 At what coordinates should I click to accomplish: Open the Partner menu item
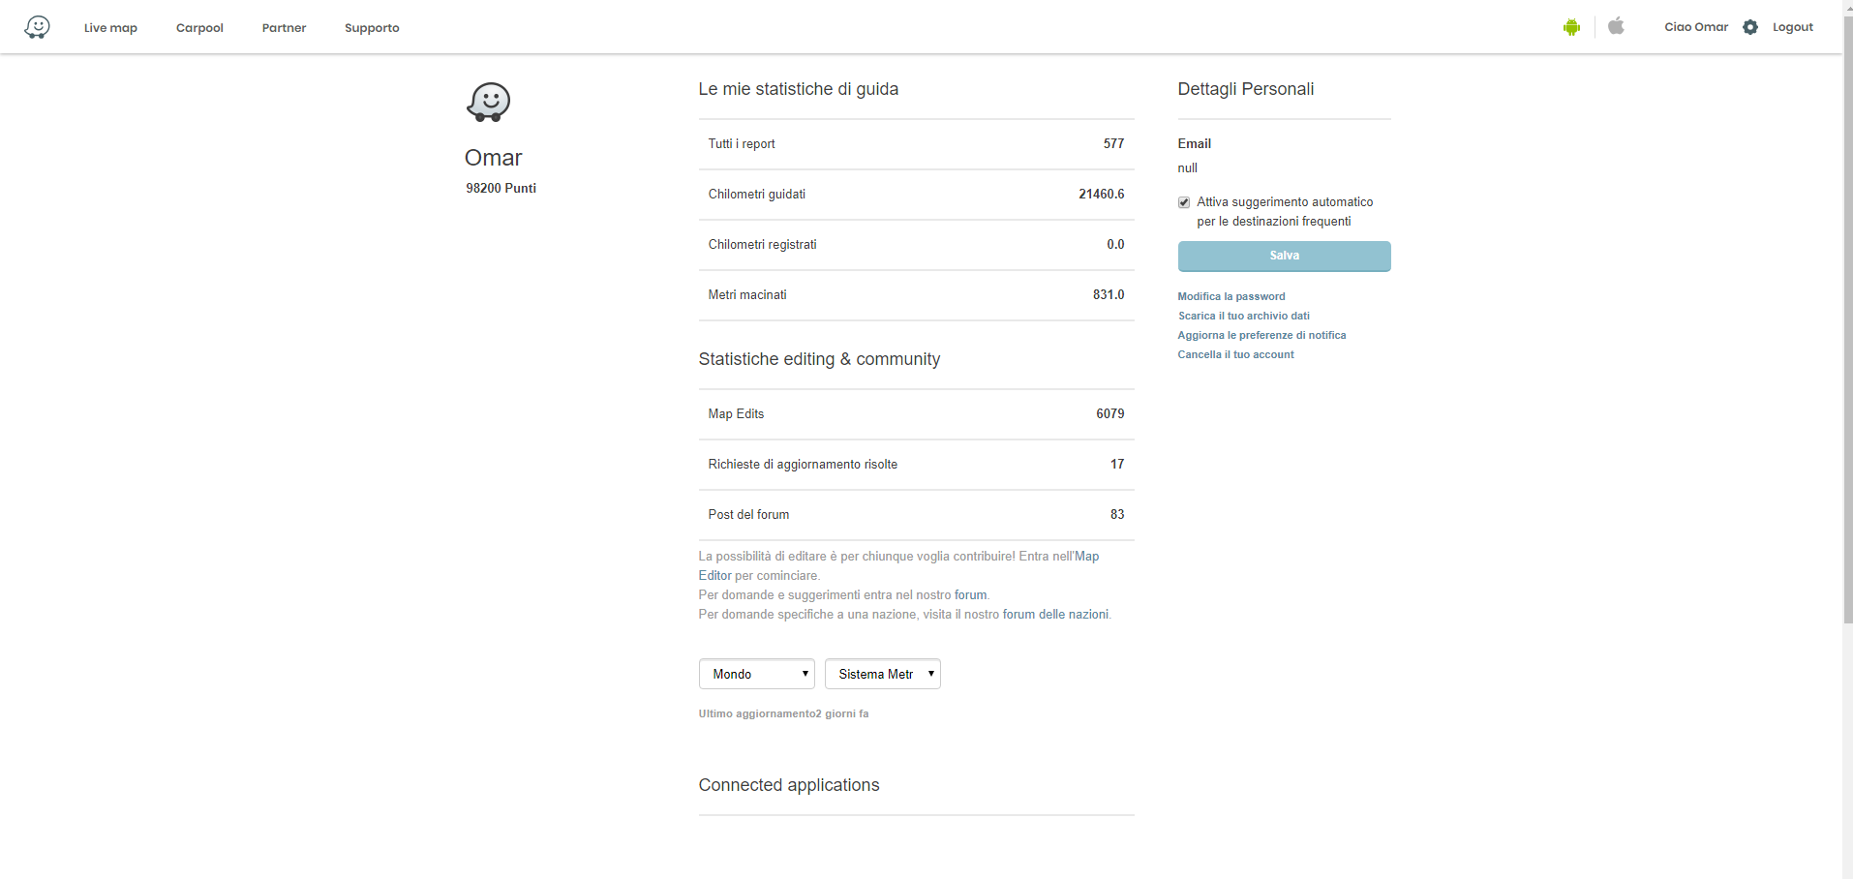tap(284, 28)
